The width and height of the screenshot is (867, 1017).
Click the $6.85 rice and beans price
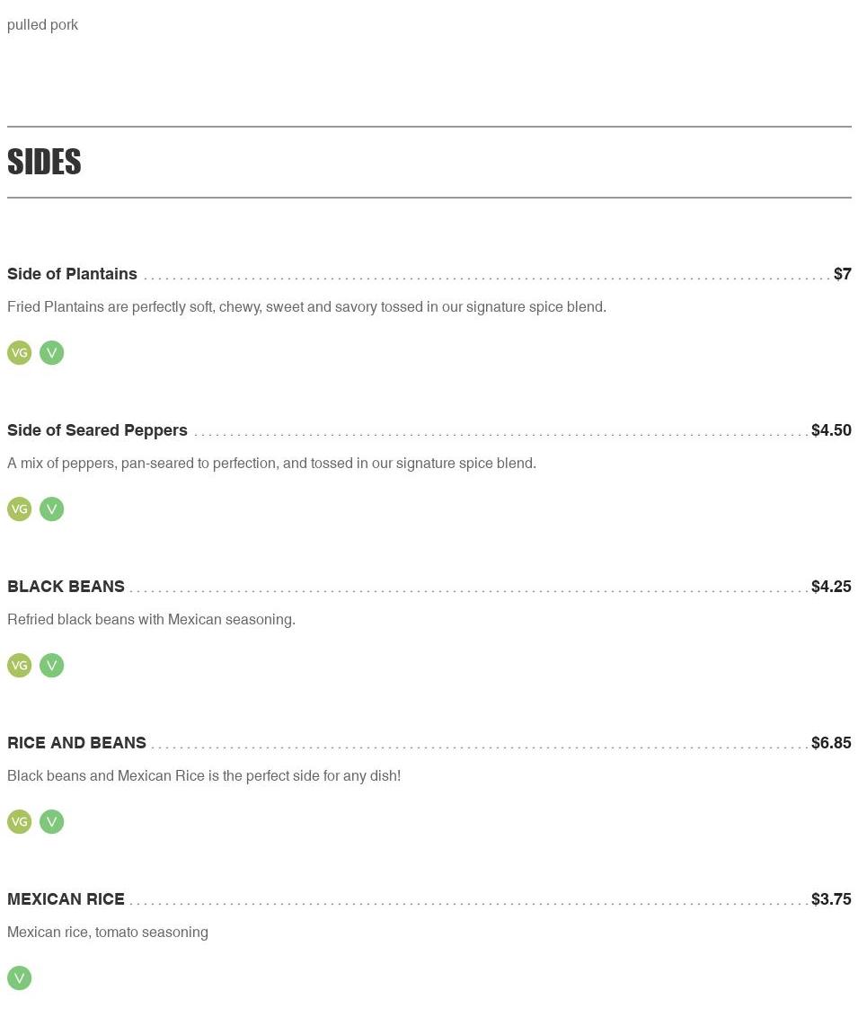[831, 743]
